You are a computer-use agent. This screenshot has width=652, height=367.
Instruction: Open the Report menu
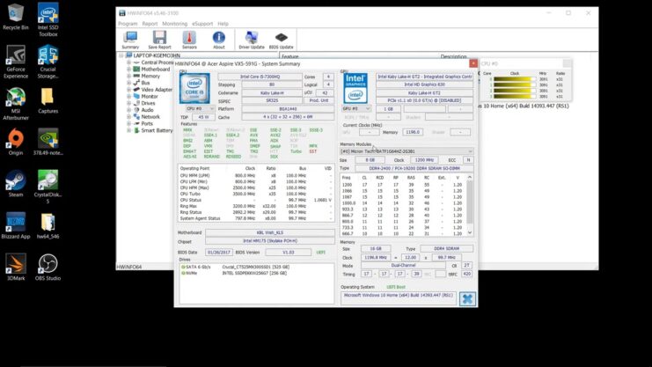[150, 24]
